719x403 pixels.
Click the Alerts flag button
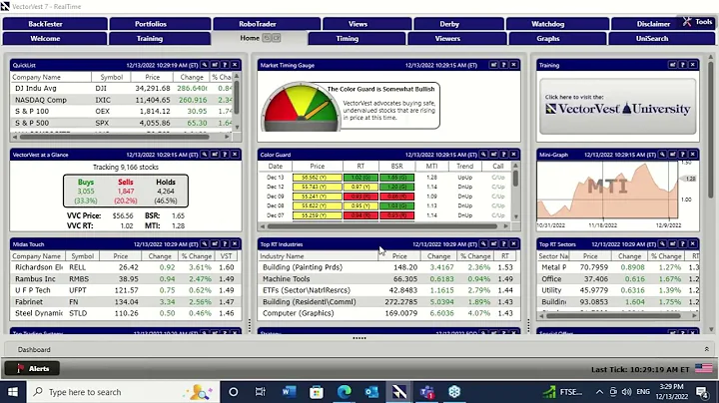click(32, 369)
